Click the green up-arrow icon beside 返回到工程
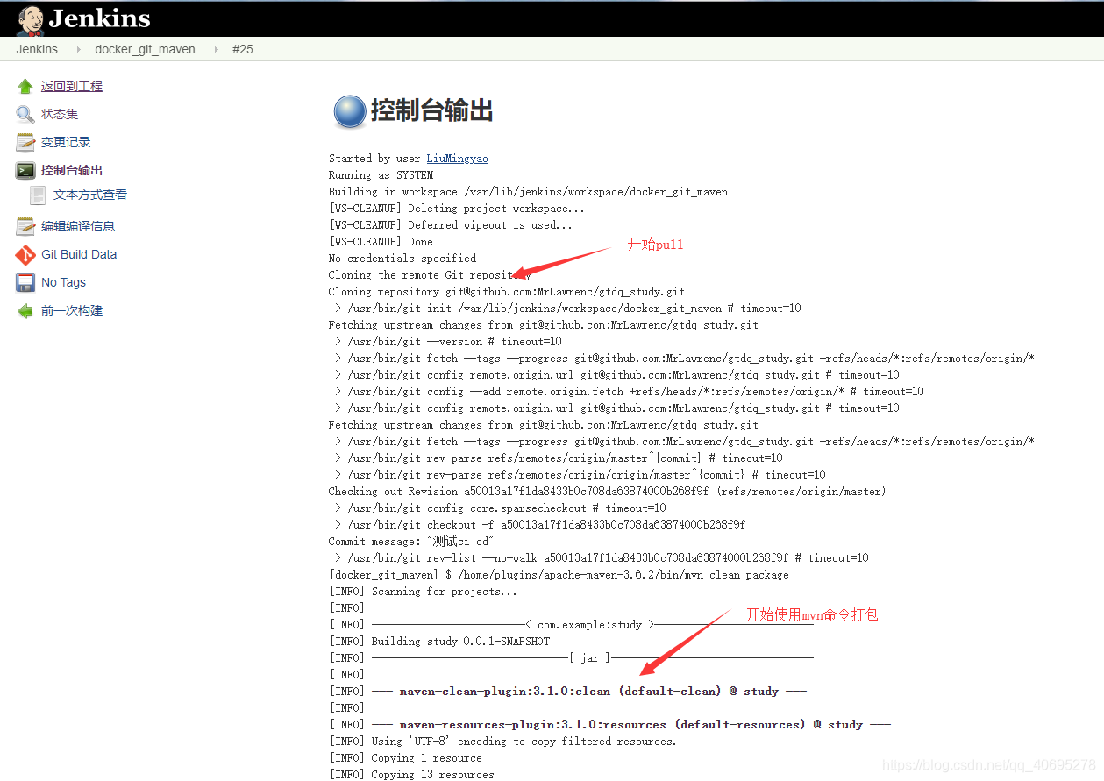The width and height of the screenshot is (1104, 781). (25, 86)
